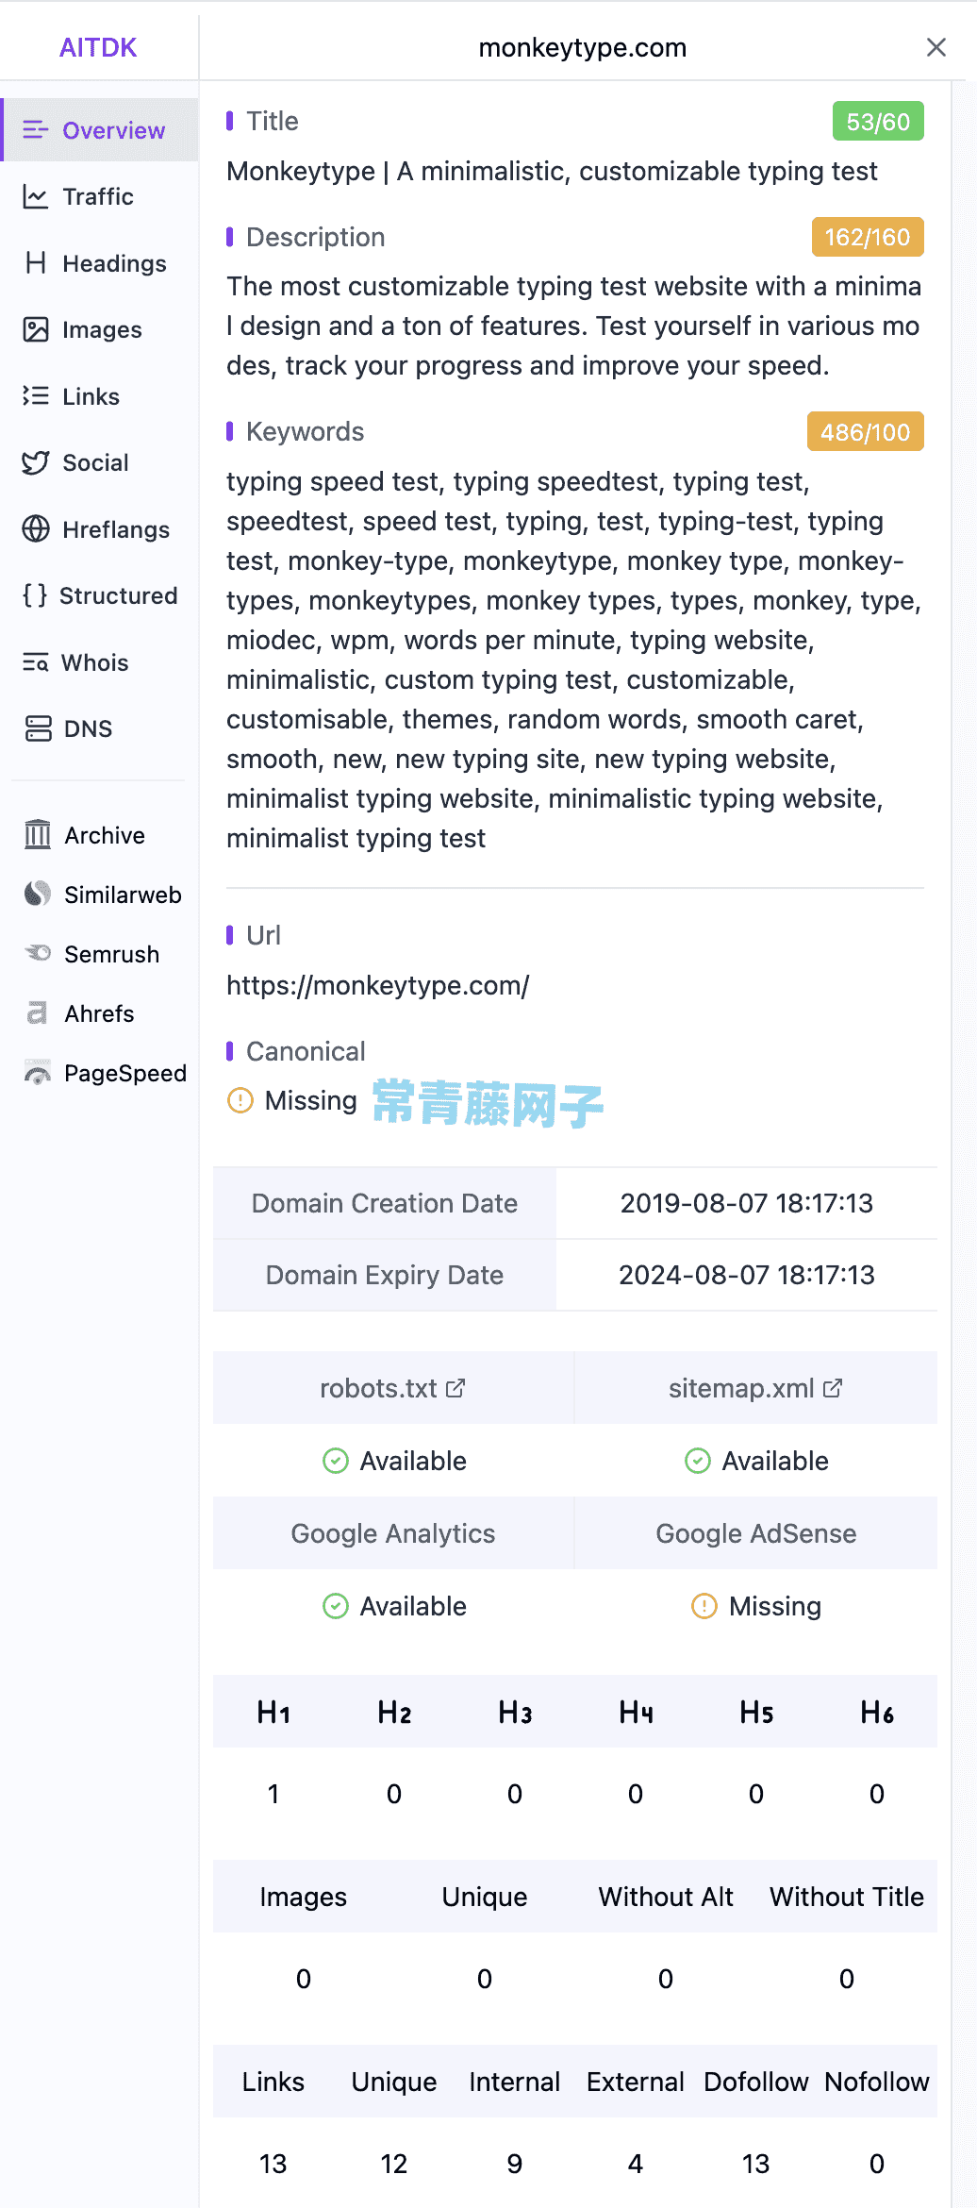The width and height of the screenshot is (977, 2208).
Task: Click the Without Title column header
Action: point(847,1897)
